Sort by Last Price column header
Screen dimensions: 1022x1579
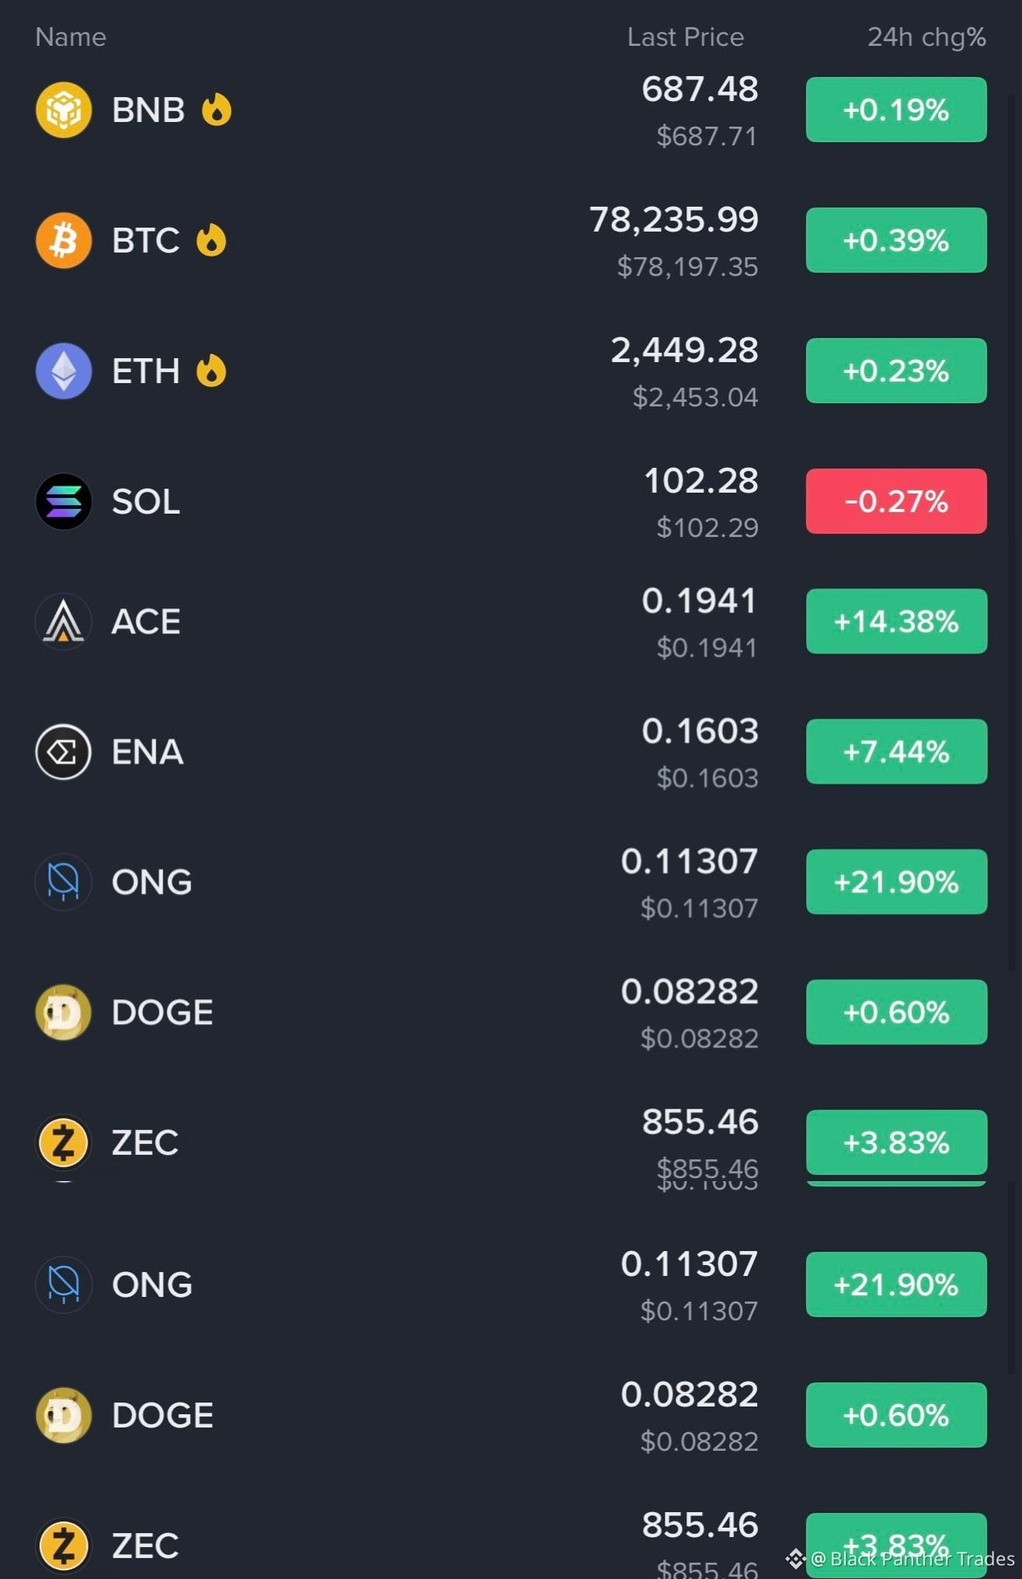(685, 37)
